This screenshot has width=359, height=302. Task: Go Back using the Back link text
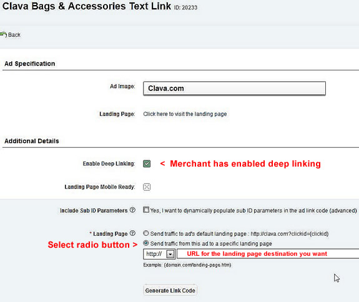[x=14, y=35]
